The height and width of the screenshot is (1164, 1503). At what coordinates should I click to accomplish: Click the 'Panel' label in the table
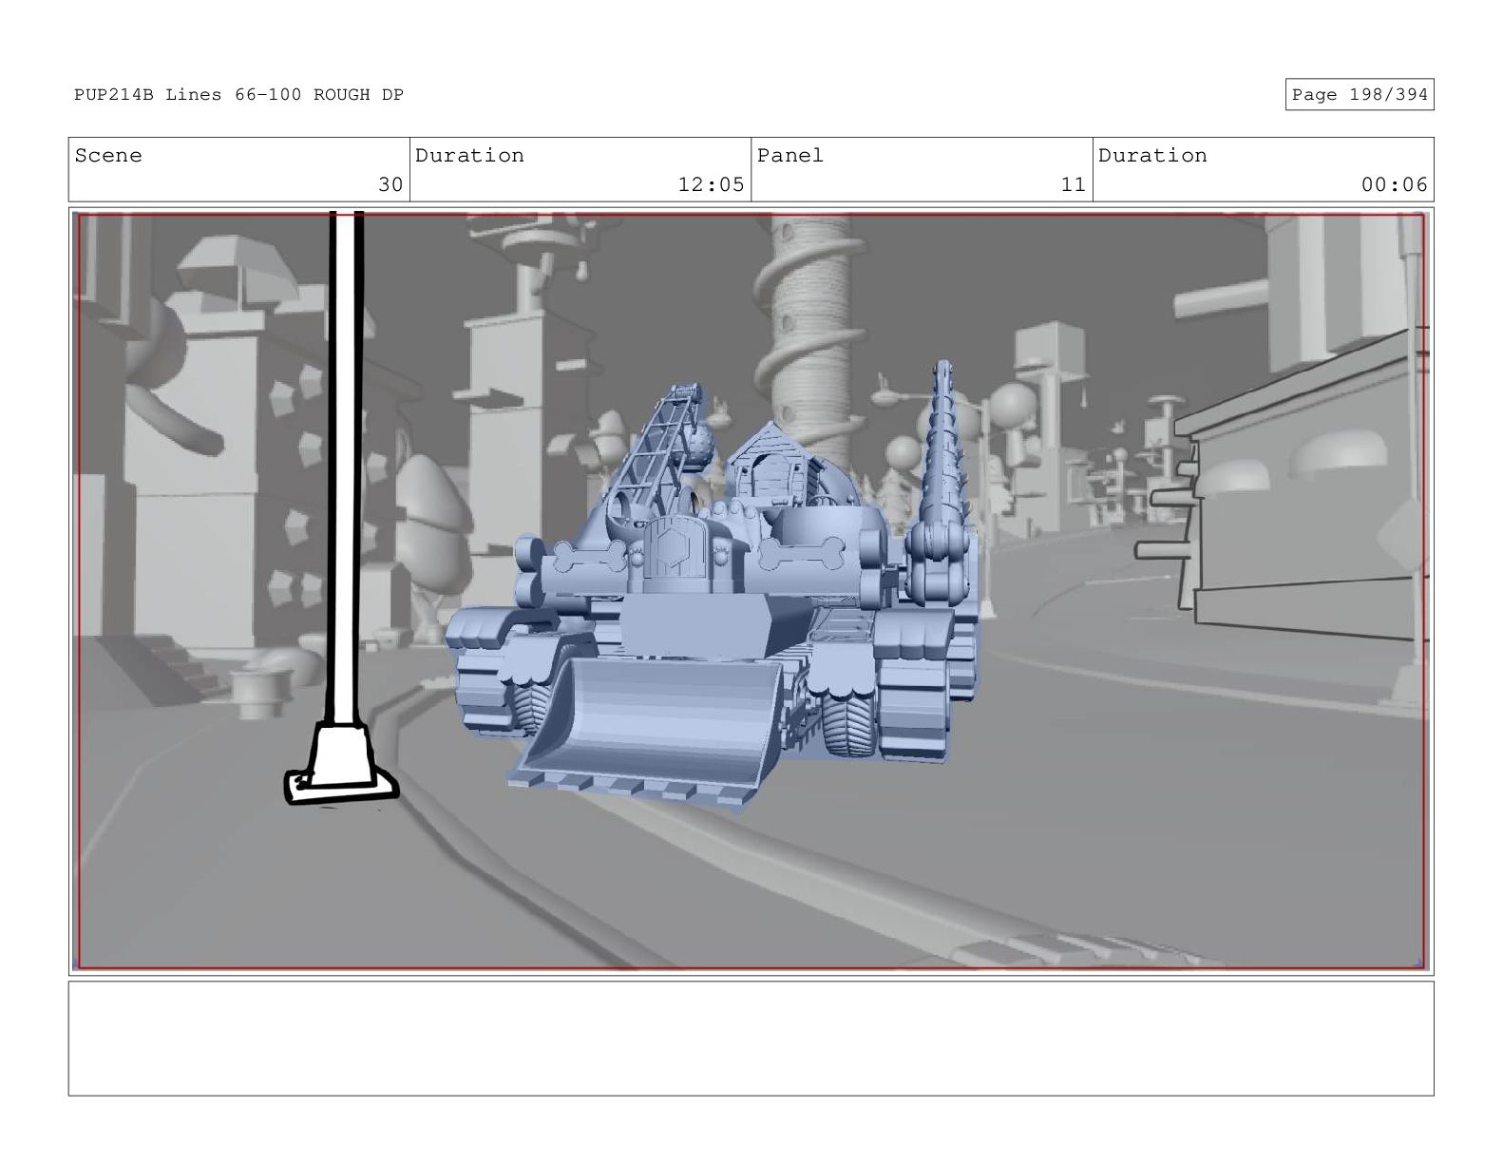[790, 155]
